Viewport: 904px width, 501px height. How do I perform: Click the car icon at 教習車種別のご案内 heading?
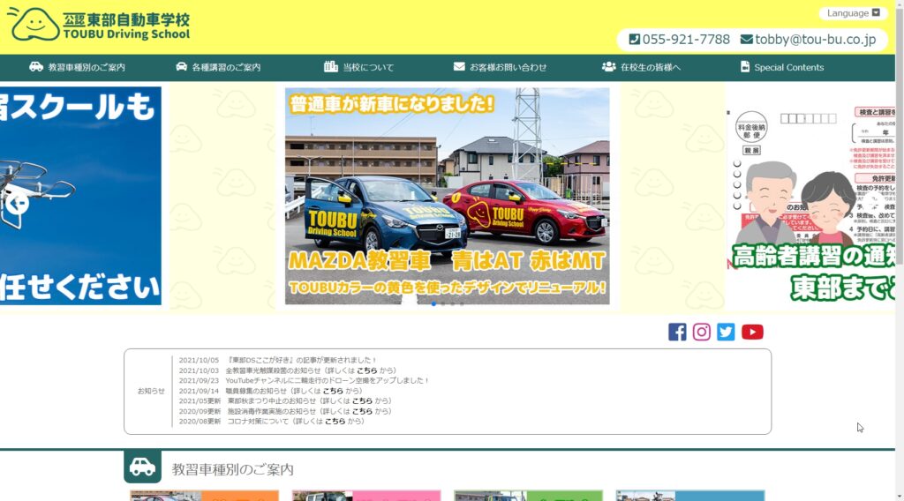pos(142,467)
